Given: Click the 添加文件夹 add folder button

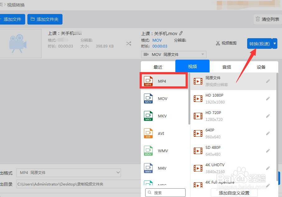Looking at the screenshot, I should tap(44, 19).
